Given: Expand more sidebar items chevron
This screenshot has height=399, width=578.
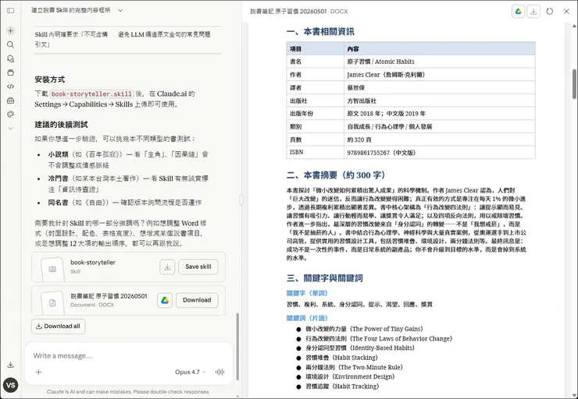Looking at the screenshot, I should tap(11, 129).
